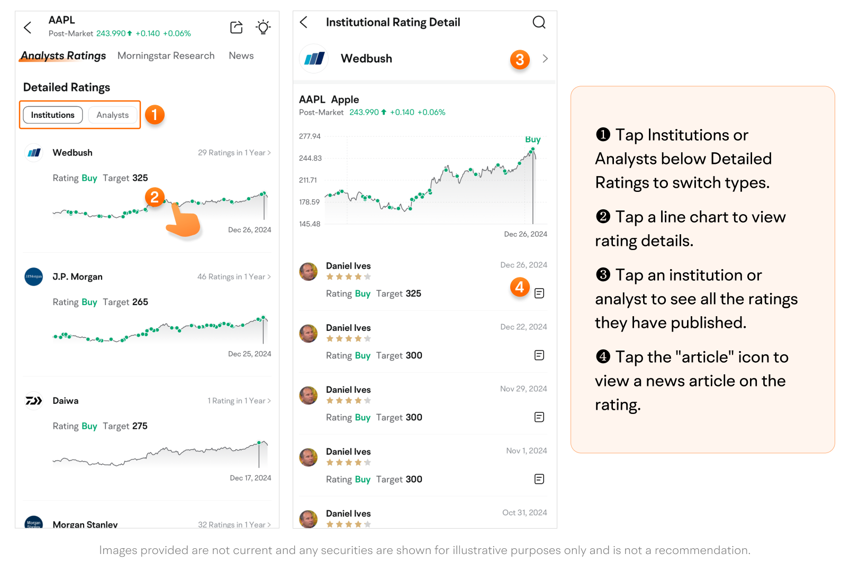Screen dimensions: 850x572
Task: Expand Daiwa 1 Rating in 1 Year
Action: [x=239, y=401]
